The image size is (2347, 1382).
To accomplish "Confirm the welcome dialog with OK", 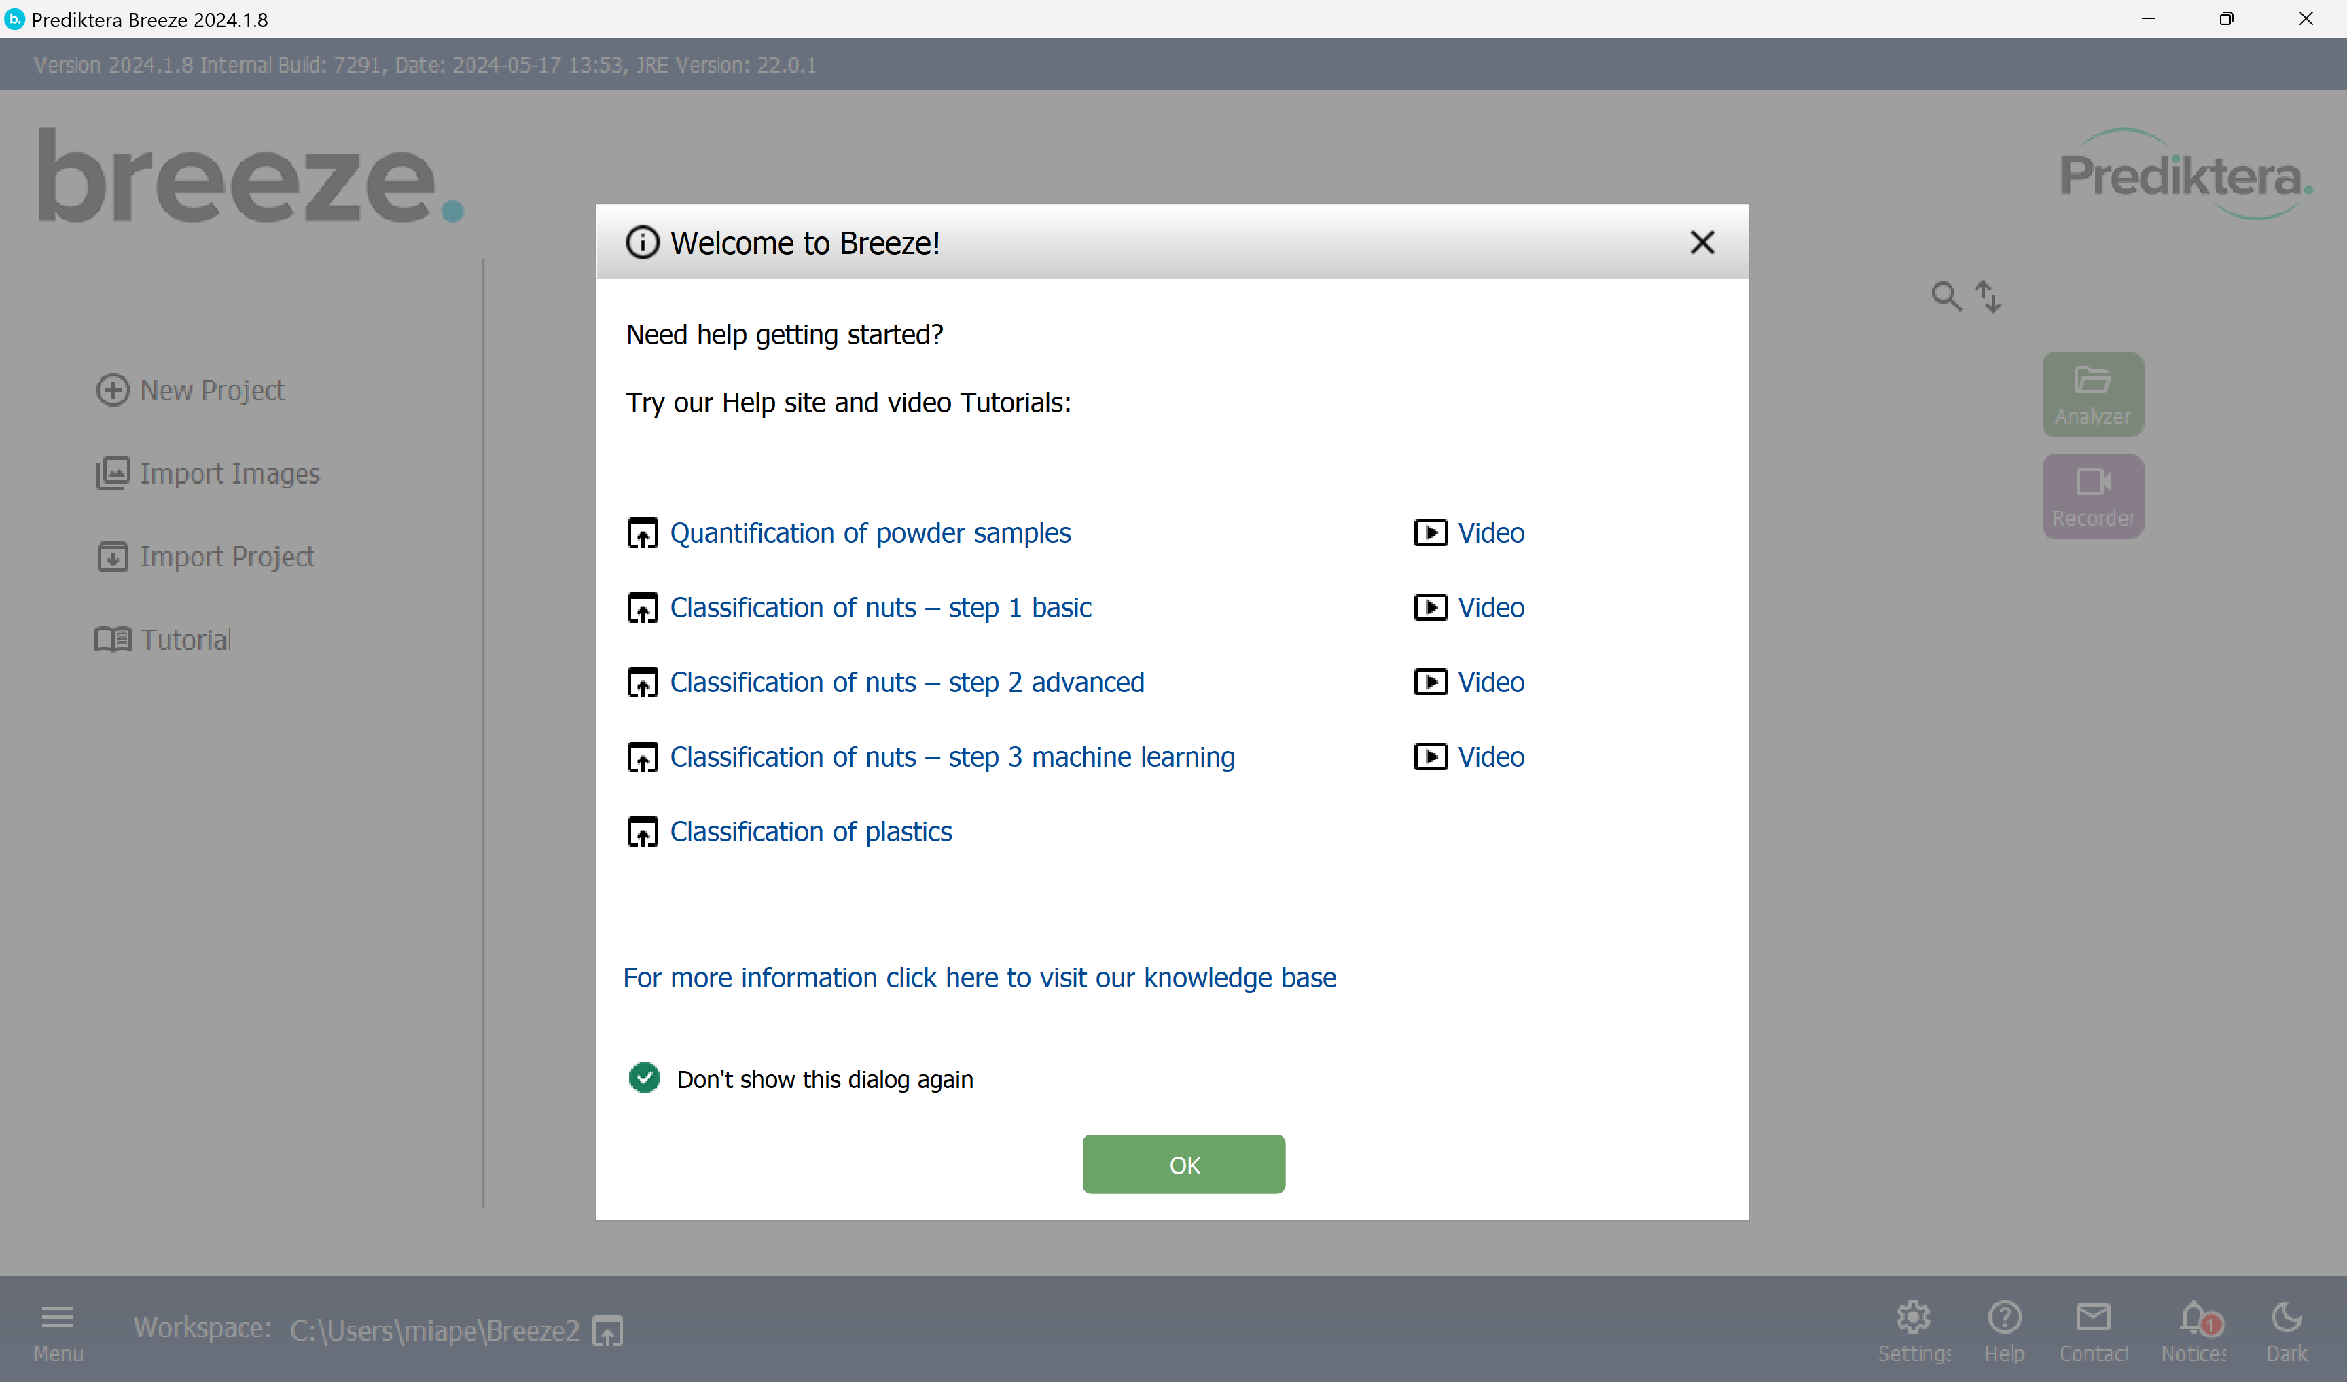I will [1183, 1164].
